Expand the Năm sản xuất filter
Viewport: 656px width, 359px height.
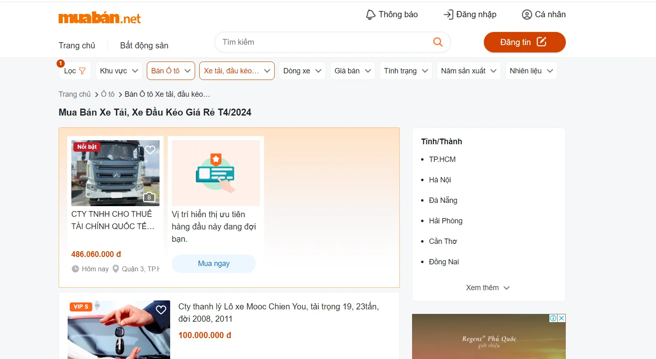coord(469,71)
